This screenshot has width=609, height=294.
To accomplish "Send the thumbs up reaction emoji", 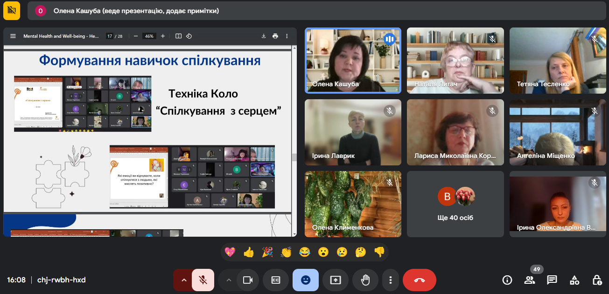I will tap(249, 252).
